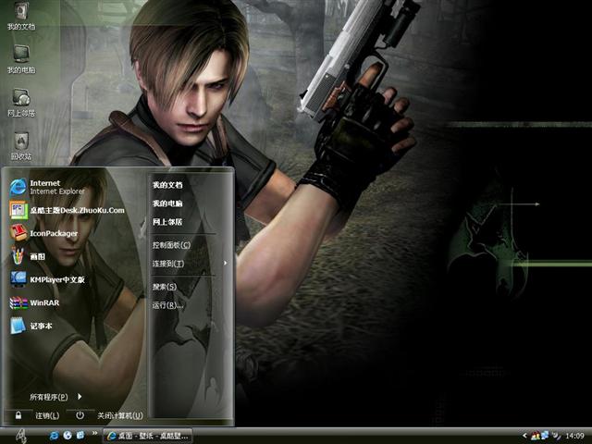Expand the 连接到(T) submenu arrow

pyautogui.click(x=226, y=263)
